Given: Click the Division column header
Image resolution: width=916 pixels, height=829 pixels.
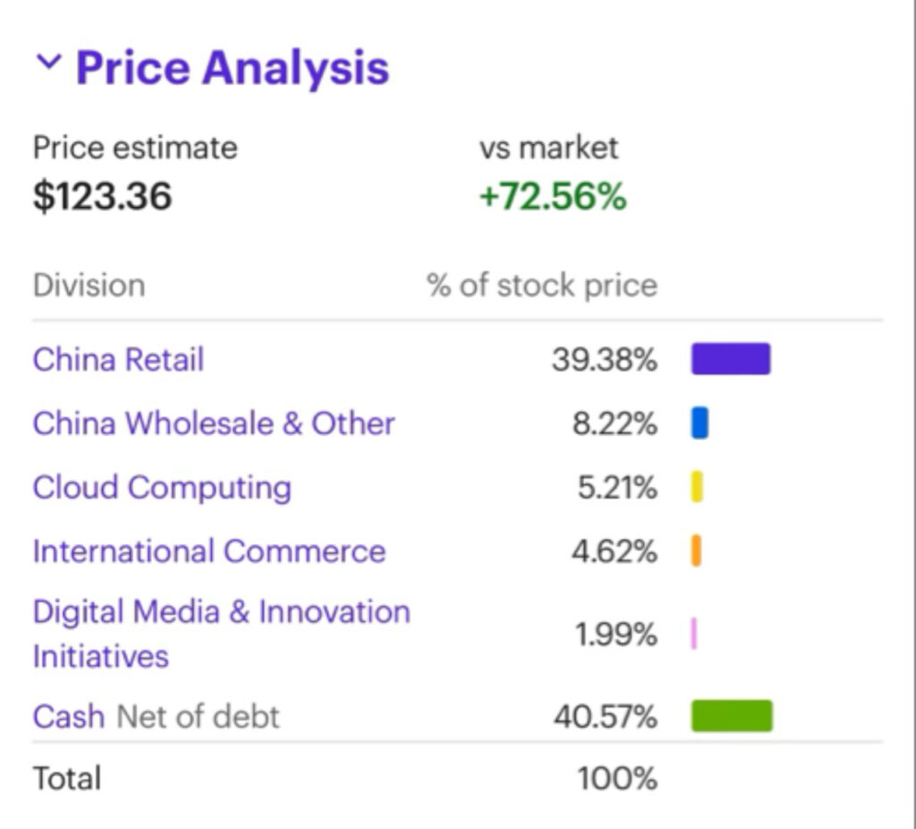Looking at the screenshot, I should point(89,286).
